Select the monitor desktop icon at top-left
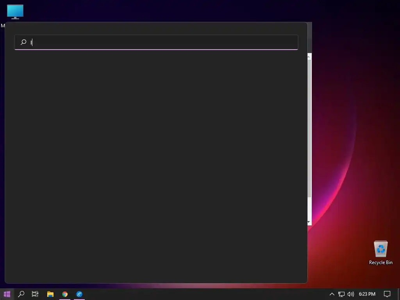400x300 pixels. [x=15, y=12]
